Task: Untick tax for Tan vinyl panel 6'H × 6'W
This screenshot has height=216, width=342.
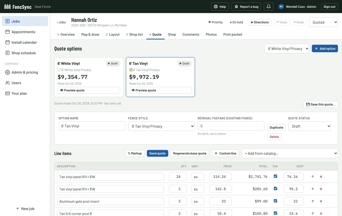Action: pyautogui.click(x=275, y=176)
